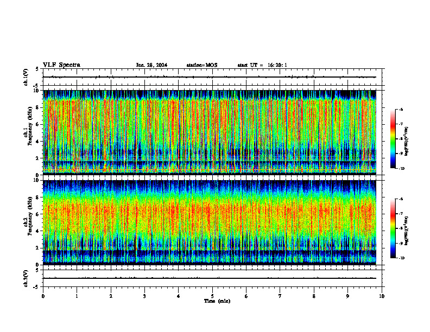Click the start UT 16:20:1 label
Screen dimensions: 430x332
coord(262,65)
